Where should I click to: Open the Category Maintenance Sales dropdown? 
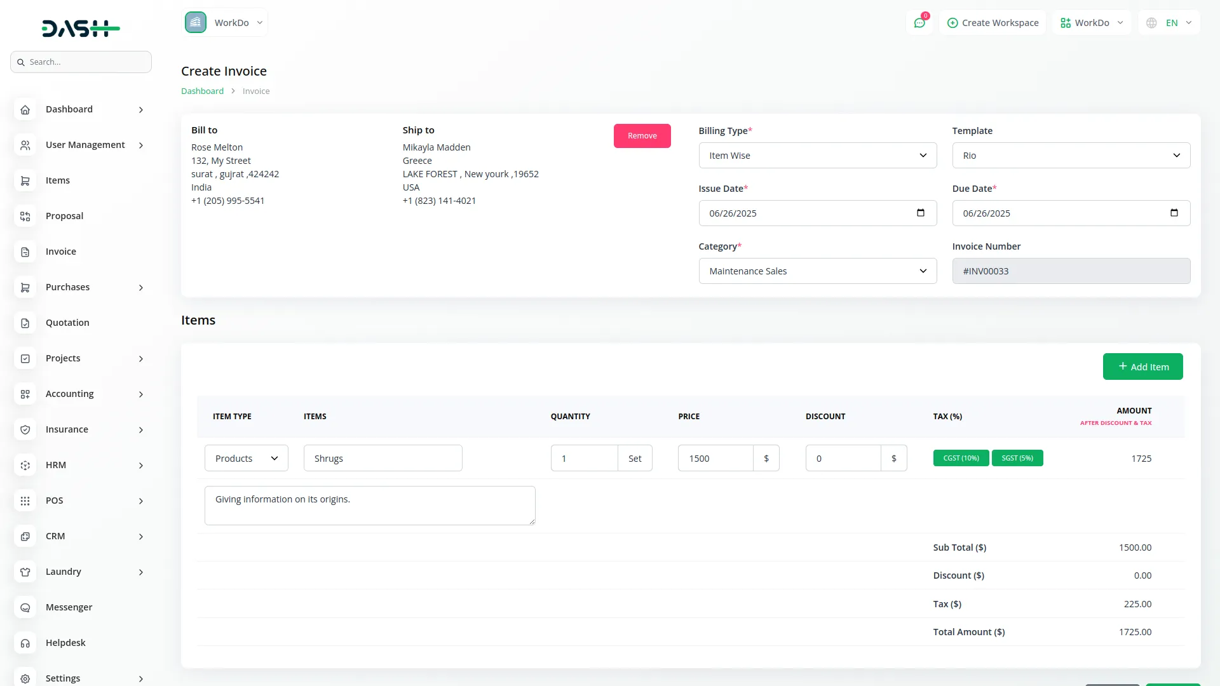[x=817, y=271]
